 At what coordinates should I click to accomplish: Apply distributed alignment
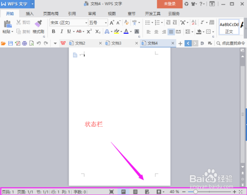pos(178,32)
